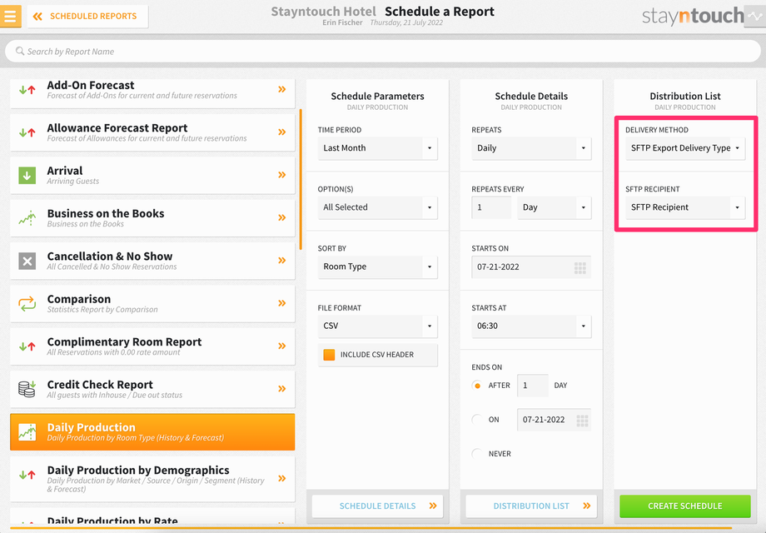The image size is (766, 533).
Task: Select the Add-On Forecast report
Action: click(x=152, y=93)
